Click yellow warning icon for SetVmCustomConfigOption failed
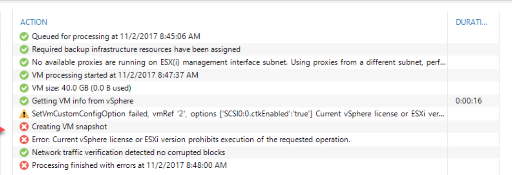This screenshot has height=175, width=512. 24,114
